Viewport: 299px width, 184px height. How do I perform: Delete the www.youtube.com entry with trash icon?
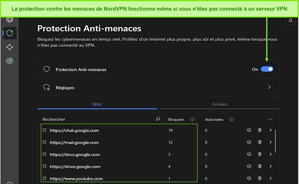pyautogui.click(x=260, y=178)
